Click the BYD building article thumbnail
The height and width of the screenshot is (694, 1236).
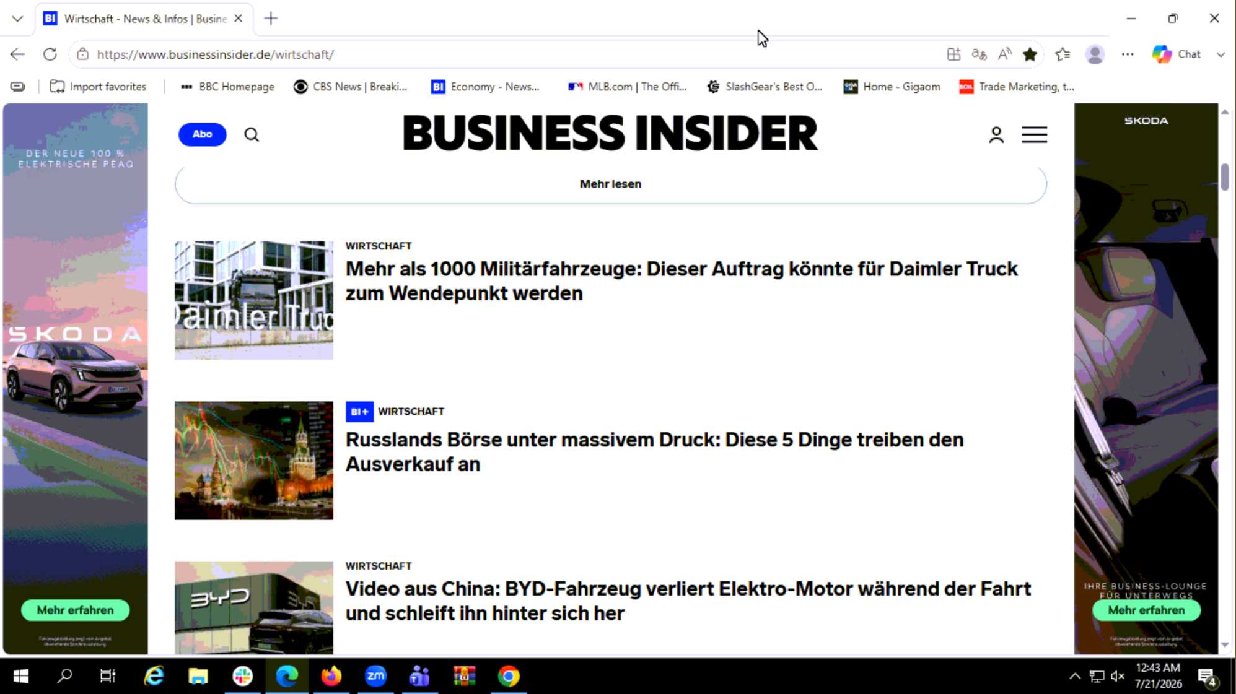click(254, 607)
